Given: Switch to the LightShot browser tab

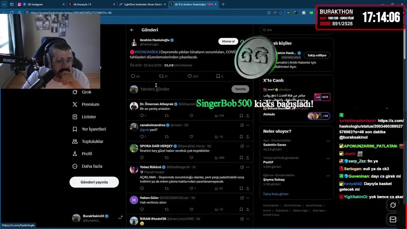Looking at the screenshot, I should (x=142, y=4).
